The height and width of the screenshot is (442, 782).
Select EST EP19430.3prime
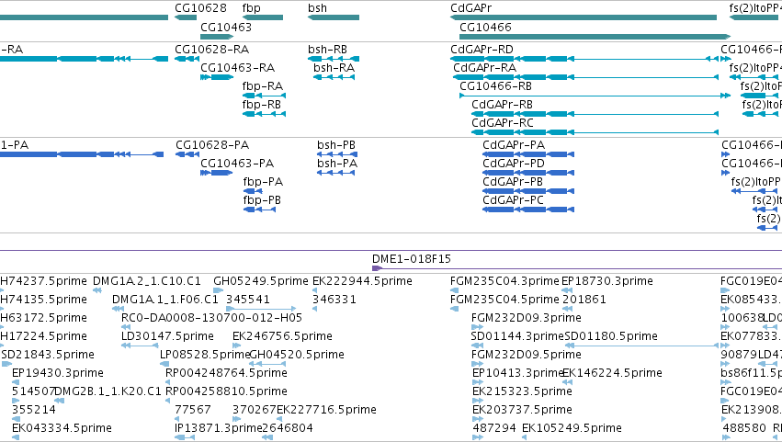pos(58,373)
